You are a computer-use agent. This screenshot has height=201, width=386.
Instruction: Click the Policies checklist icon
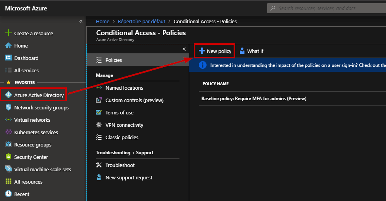click(x=99, y=60)
